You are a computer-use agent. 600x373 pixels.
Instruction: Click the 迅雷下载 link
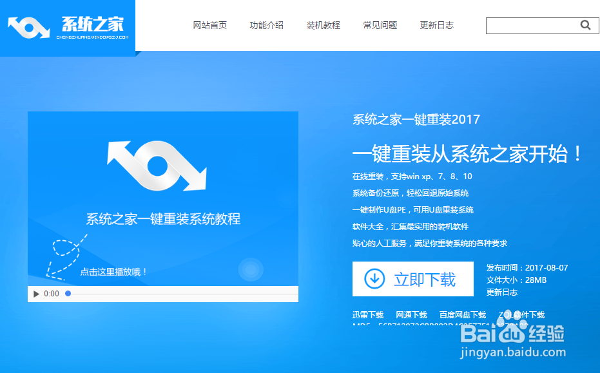[368, 315]
